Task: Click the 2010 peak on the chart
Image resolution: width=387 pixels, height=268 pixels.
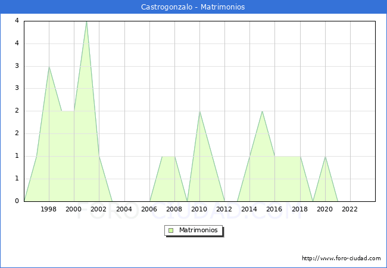Action: (199, 111)
